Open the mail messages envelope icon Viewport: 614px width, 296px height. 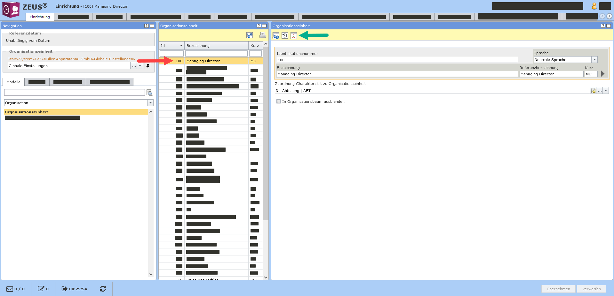pyautogui.click(x=10, y=289)
